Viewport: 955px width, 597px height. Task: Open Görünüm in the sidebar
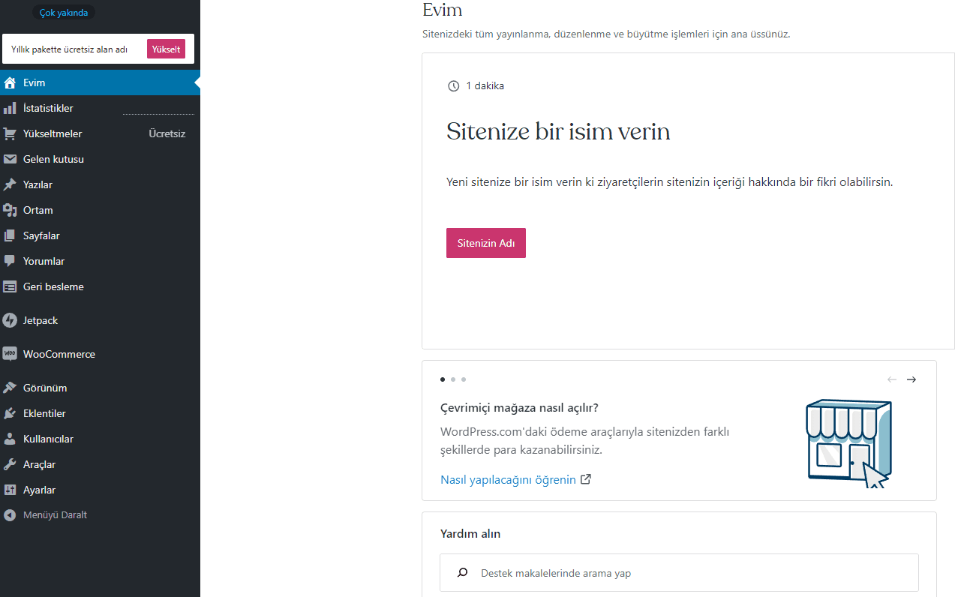[45, 388]
